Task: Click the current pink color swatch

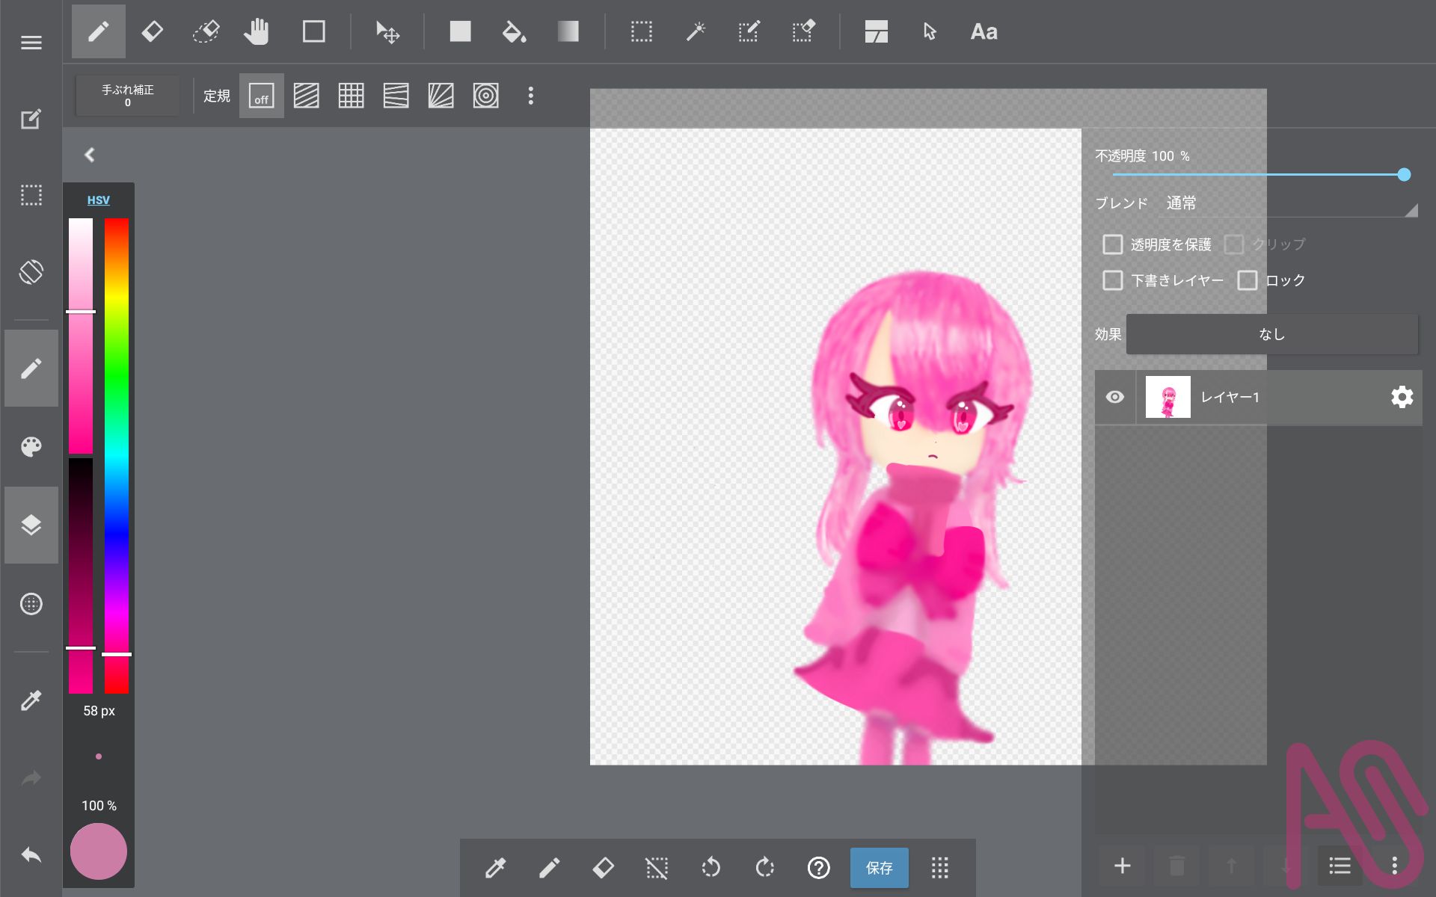Action: (99, 851)
